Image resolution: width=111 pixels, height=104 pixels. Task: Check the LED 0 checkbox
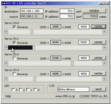[35, 90]
